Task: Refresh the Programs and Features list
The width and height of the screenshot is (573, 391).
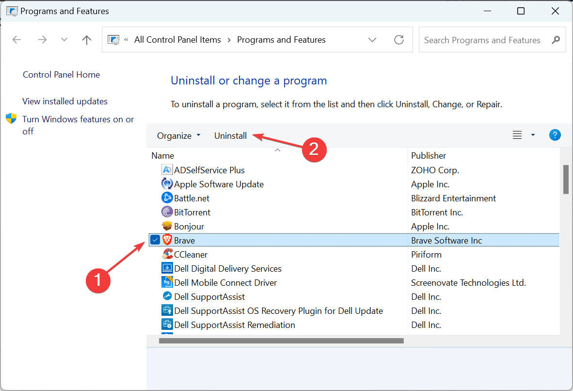Action: point(398,39)
